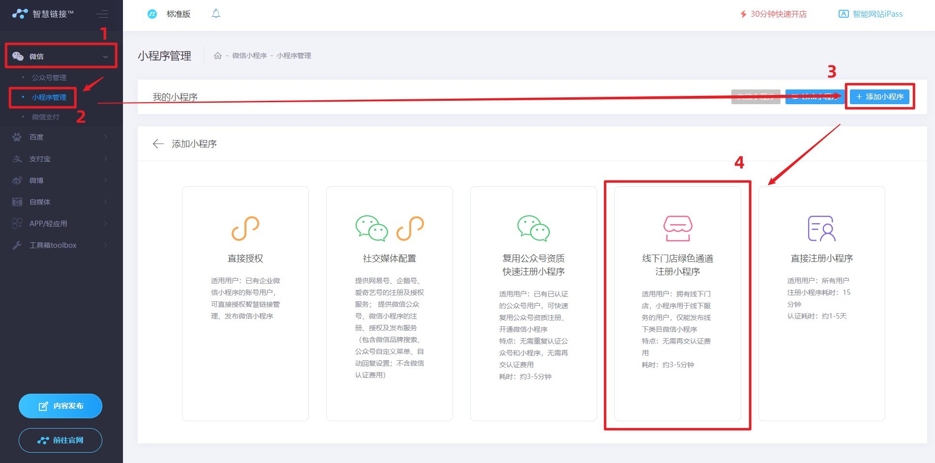Click the Weibo icon in the sidebar
The image size is (935, 463).
pyautogui.click(x=17, y=180)
